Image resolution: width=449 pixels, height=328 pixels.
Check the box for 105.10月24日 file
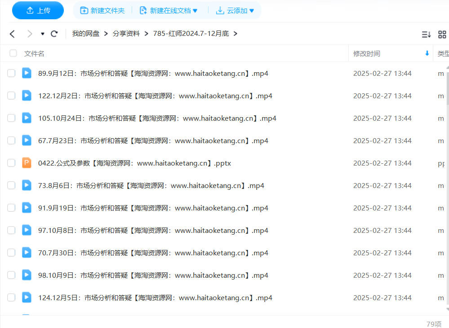11,118
